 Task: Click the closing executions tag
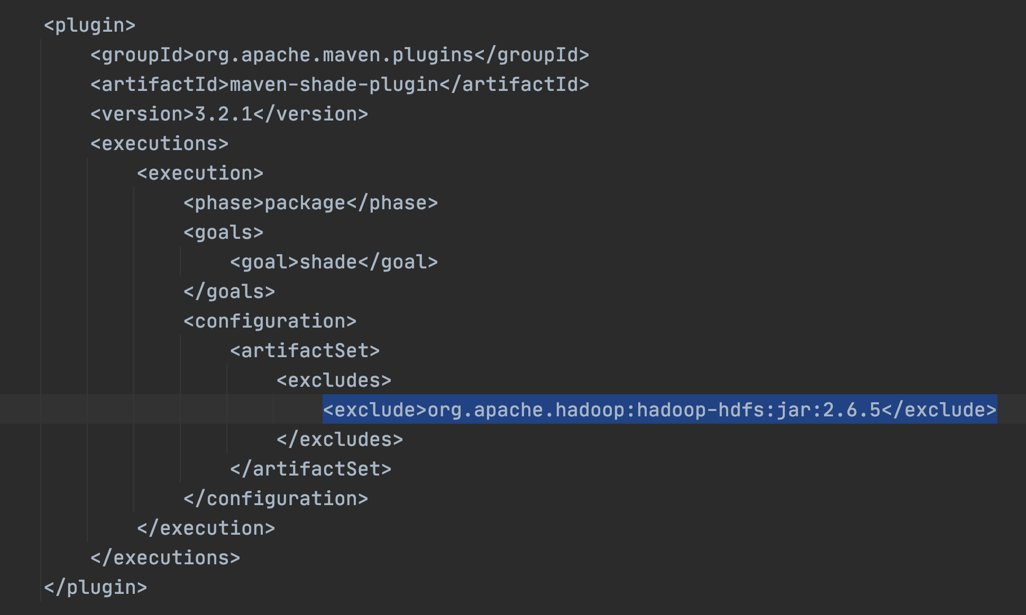(x=165, y=558)
